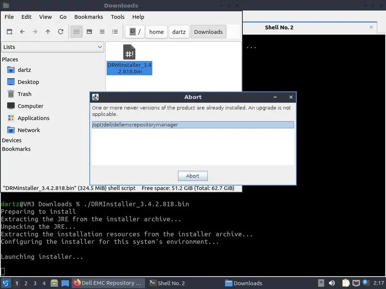
Task: Navigate to the home path segment
Action: pyautogui.click(x=156, y=32)
